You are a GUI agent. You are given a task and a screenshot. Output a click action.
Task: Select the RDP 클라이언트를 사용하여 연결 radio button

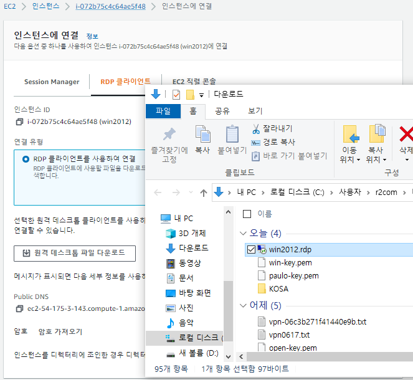coord(26,159)
